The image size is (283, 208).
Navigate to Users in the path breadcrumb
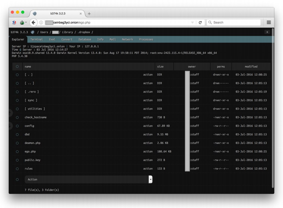click(44, 32)
